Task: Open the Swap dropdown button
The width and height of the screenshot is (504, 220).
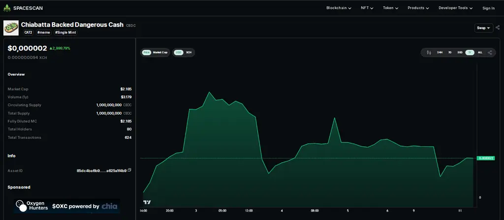Action: pyautogui.click(x=484, y=28)
